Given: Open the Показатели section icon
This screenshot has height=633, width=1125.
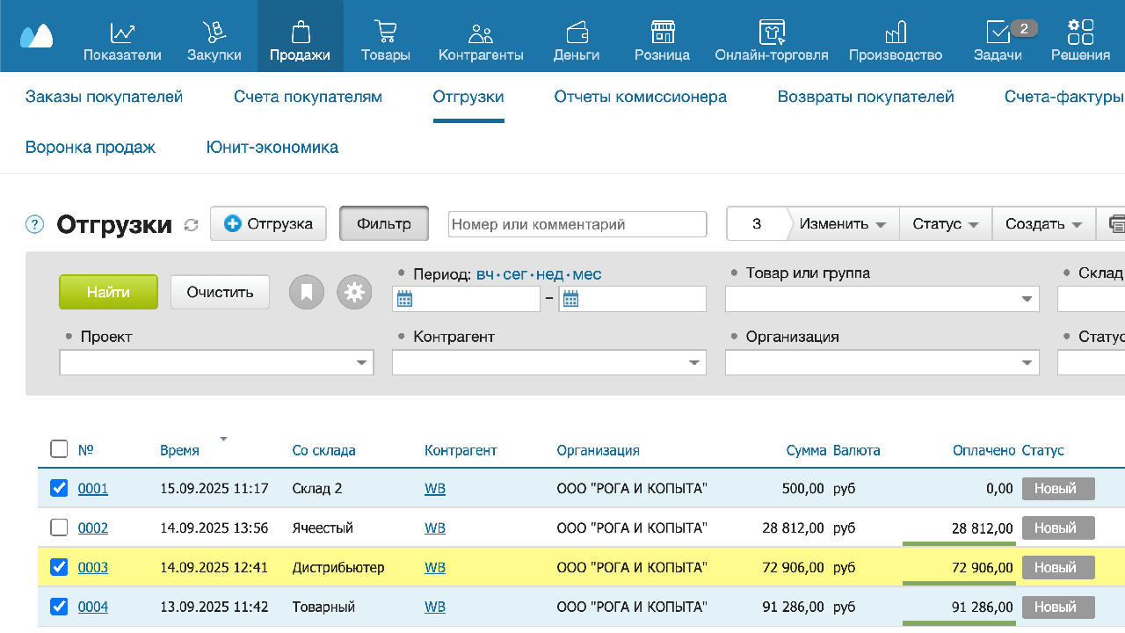Looking at the screenshot, I should (x=122, y=34).
